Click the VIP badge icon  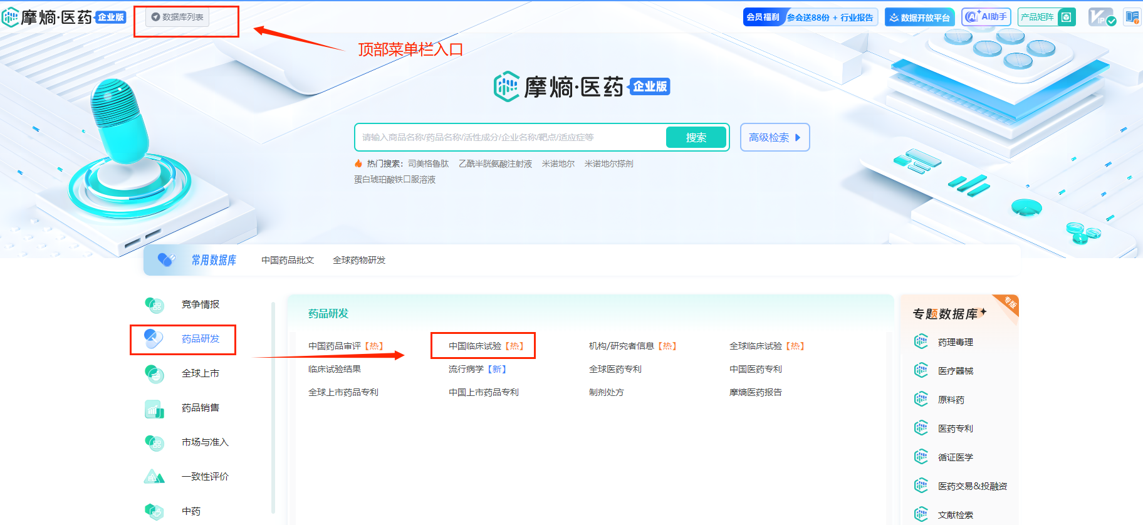(1102, 17)
